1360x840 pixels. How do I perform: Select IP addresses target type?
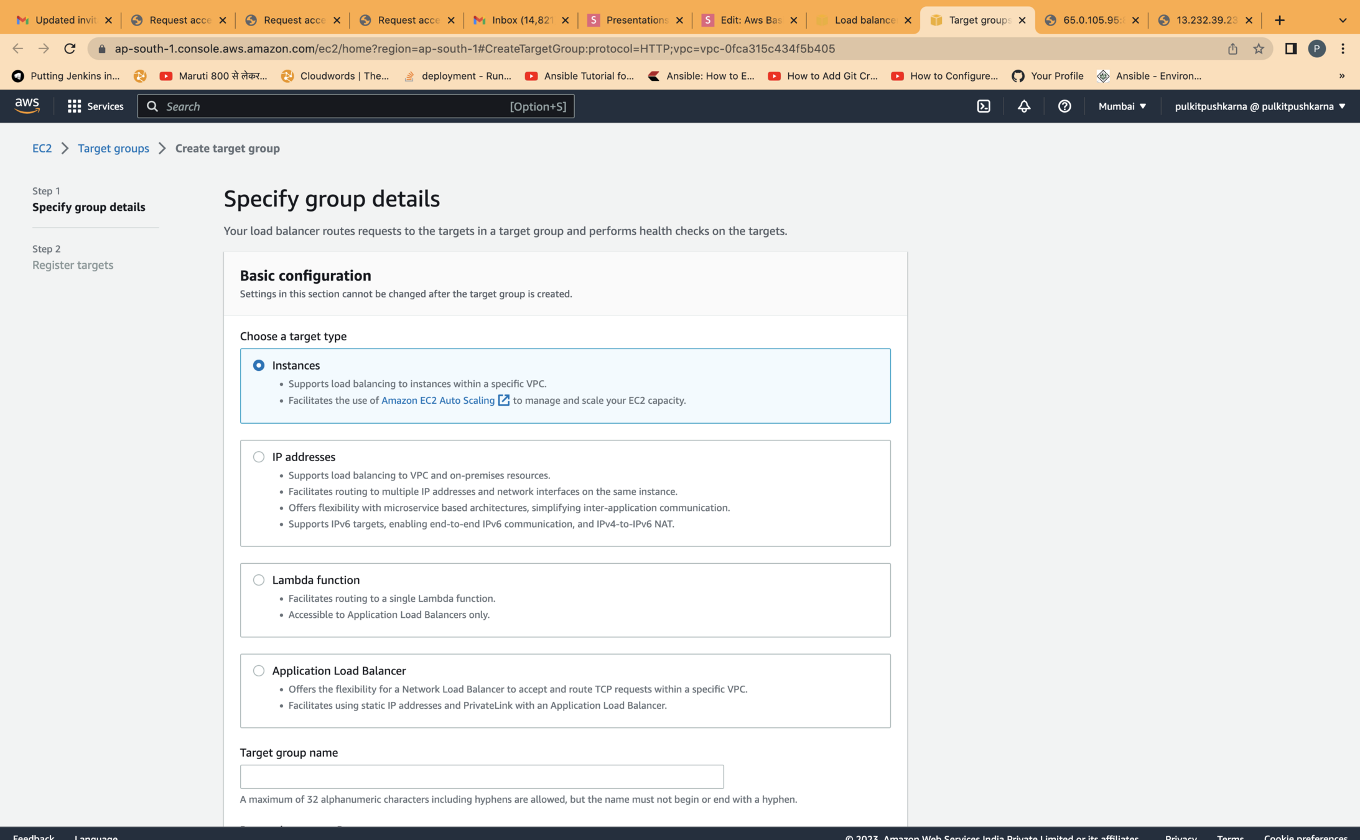pyautogui.click(x=259, y=457)
